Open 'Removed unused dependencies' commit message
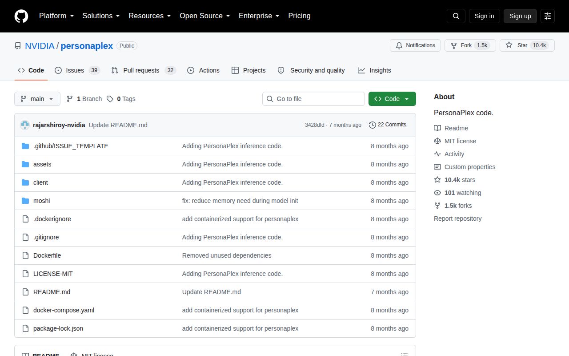569x356 pixels. [x=227, y=255]
